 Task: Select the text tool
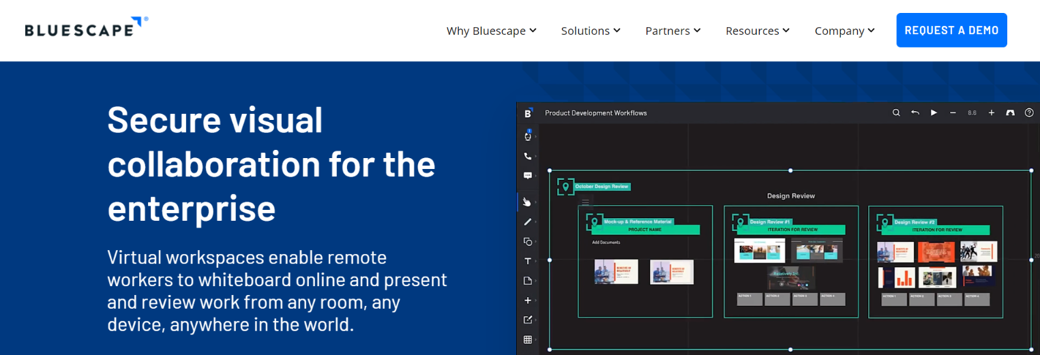coord(527,261)
